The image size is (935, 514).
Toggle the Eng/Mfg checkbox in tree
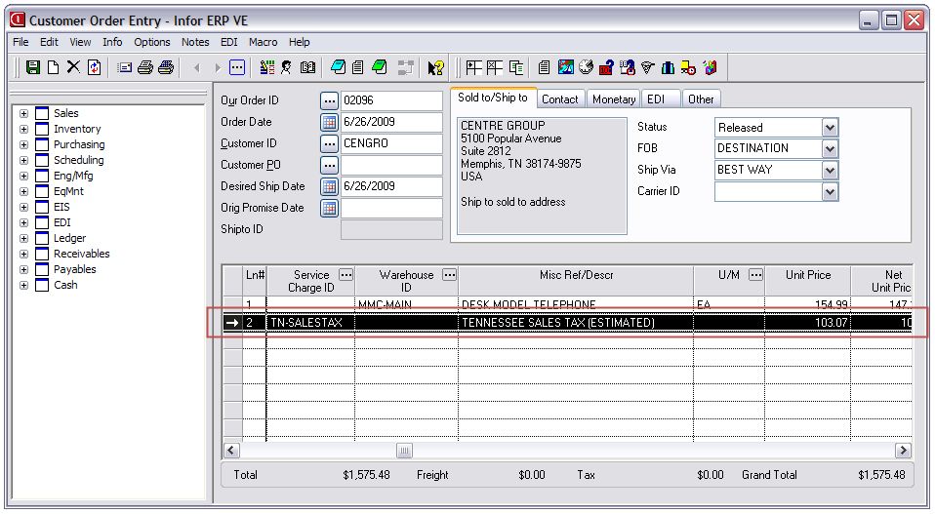click(42, 176)
